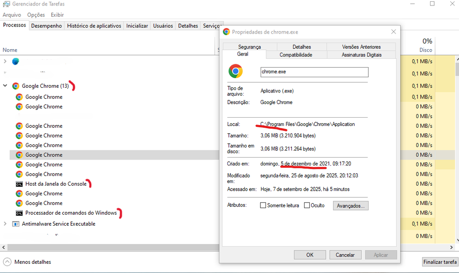The image size is (459, 273).
Task: Collapse the view with Menos detalhes
Action: (x=27, y=262)
